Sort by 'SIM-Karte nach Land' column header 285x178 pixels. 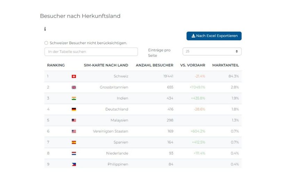tap(106, 65)
